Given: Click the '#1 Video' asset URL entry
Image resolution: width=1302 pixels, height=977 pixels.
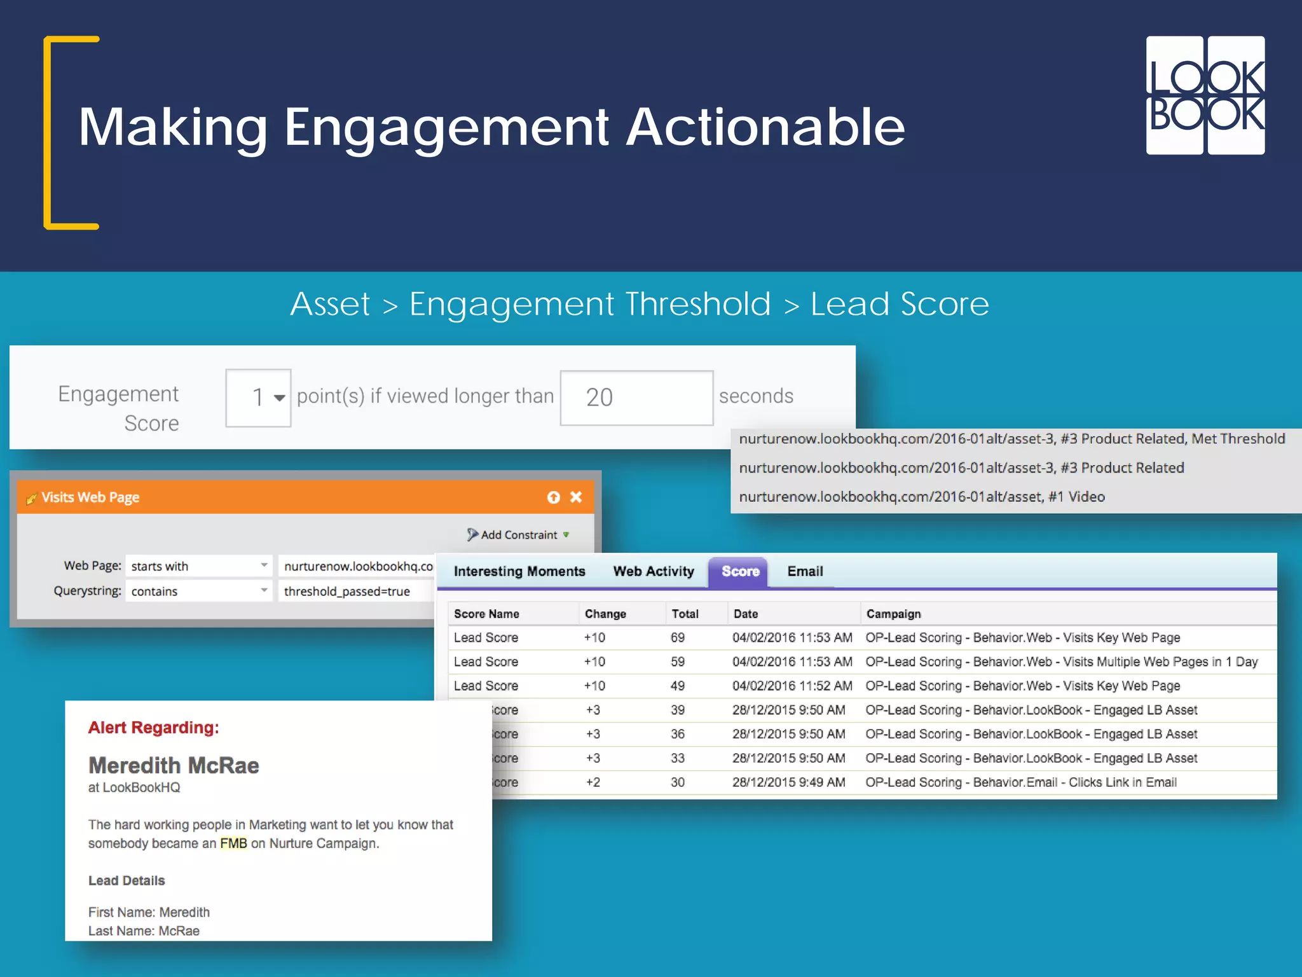Looking at the screenshot, I should [922, 497].
